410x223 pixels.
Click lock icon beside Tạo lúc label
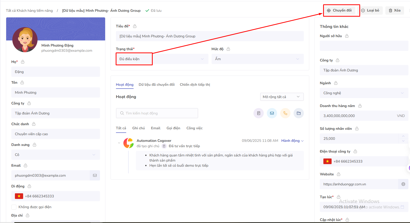(339, 197)
